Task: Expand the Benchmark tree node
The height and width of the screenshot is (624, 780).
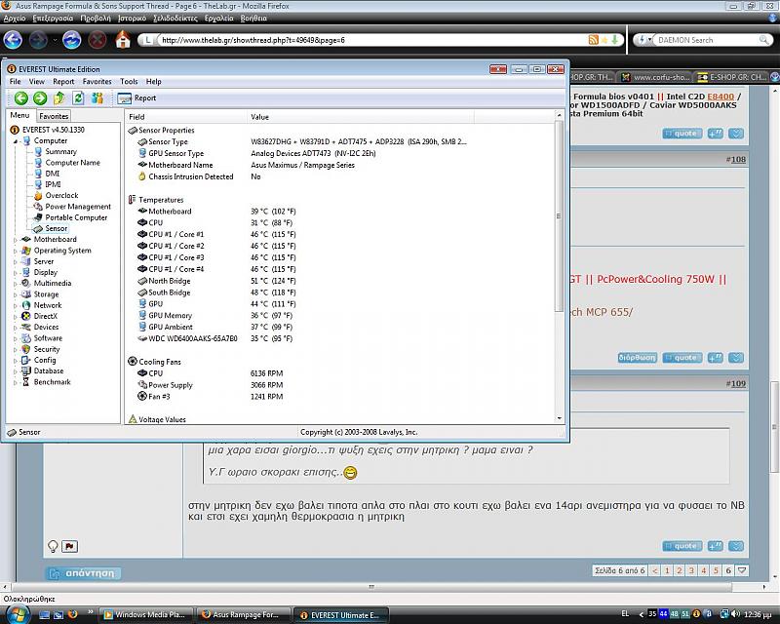Action: point(16,382)
